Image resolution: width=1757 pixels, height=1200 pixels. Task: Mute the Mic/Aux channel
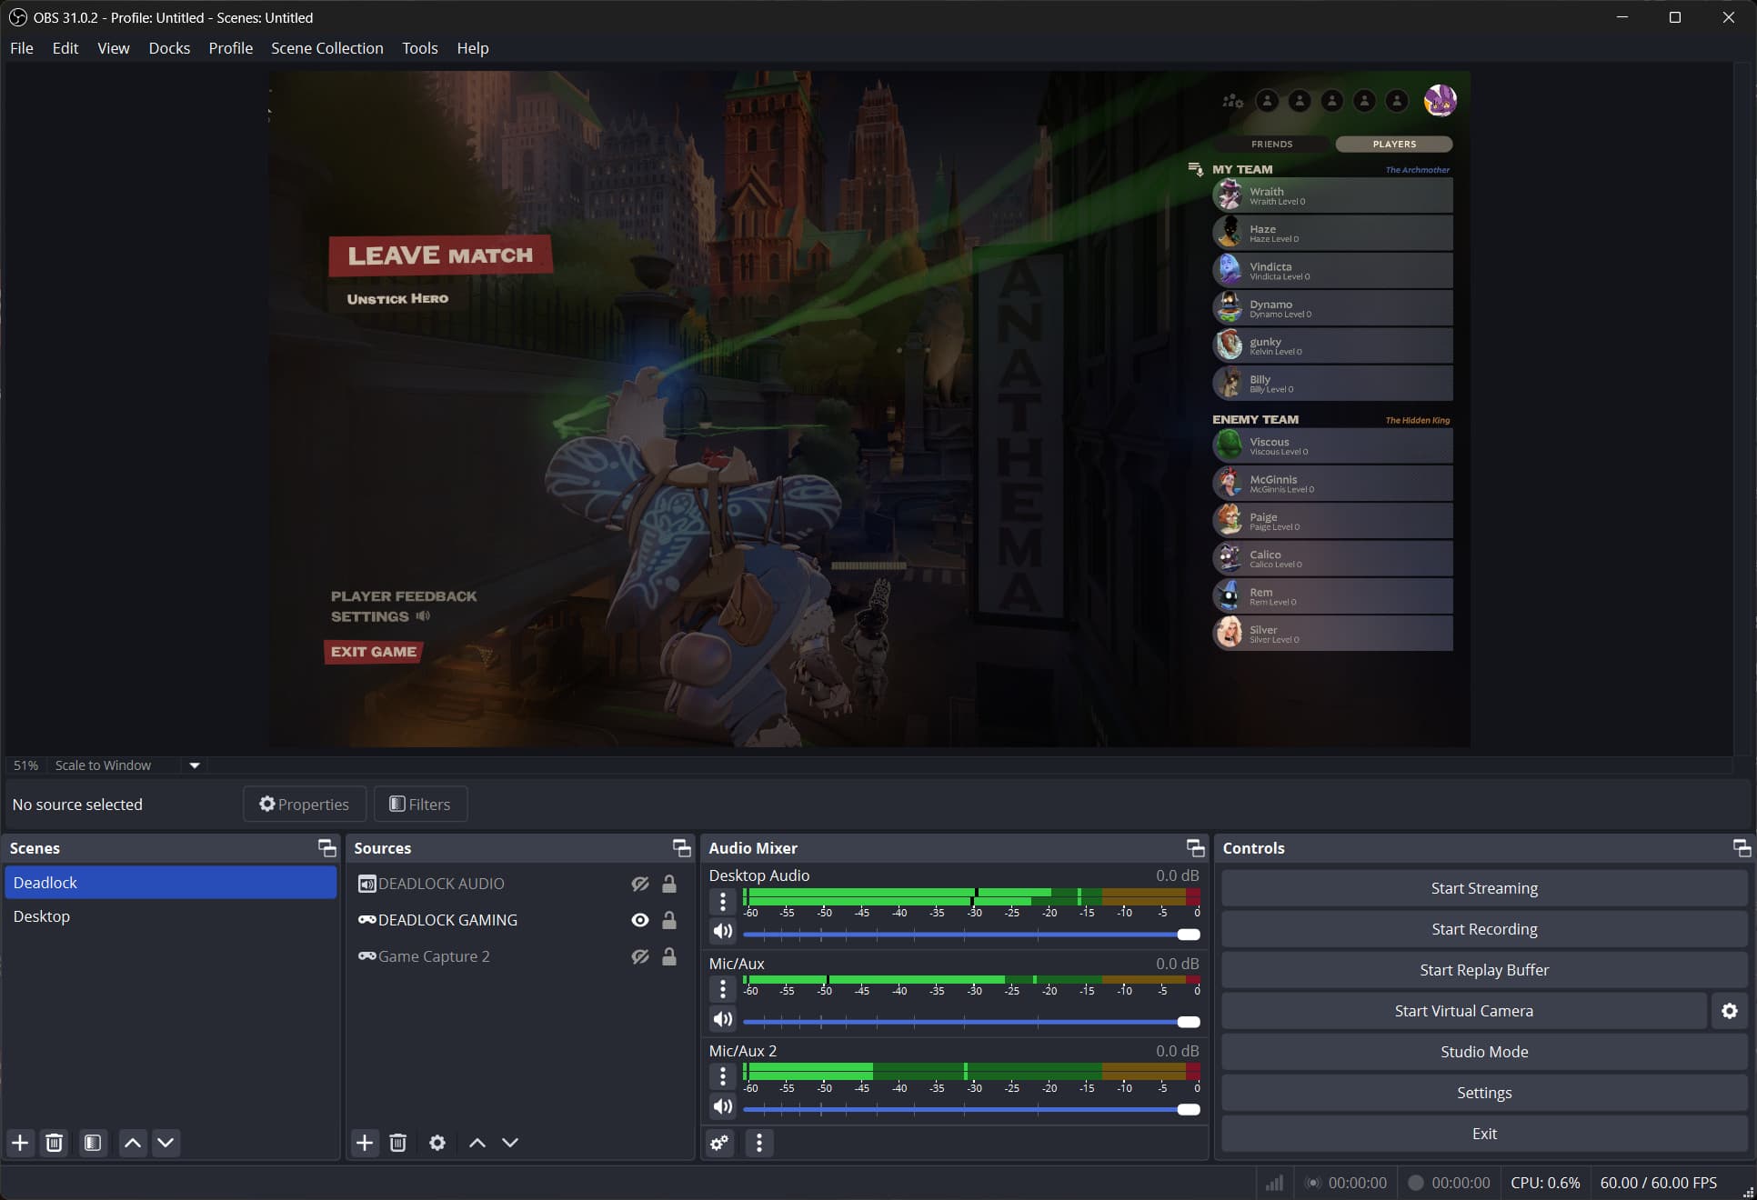[x=722, y=1019]
